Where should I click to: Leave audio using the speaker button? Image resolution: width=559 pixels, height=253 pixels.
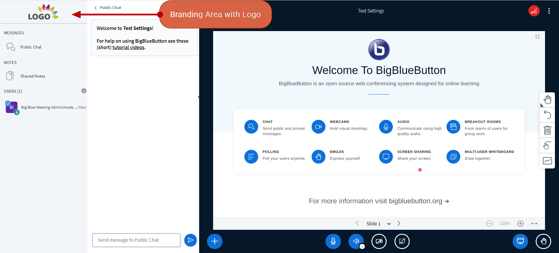356,241
